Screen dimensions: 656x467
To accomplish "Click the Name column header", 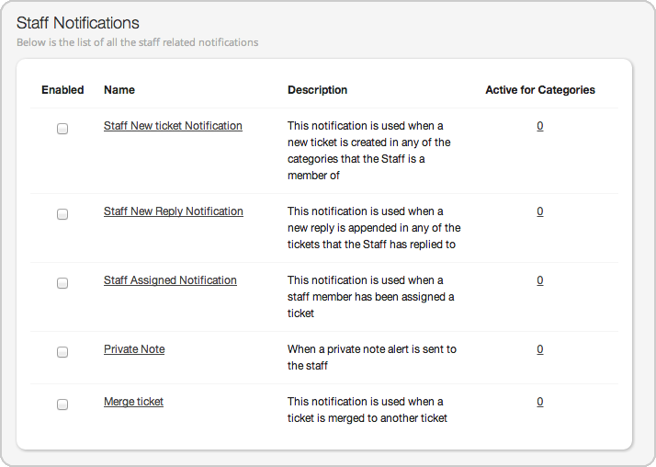I will [x=119, y=90].
